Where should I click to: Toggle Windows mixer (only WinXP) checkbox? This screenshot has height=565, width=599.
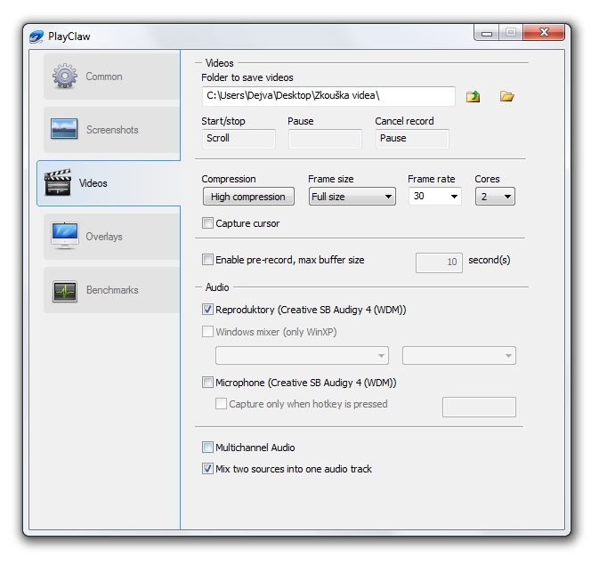pyautogui.click(x=207, y=332)
